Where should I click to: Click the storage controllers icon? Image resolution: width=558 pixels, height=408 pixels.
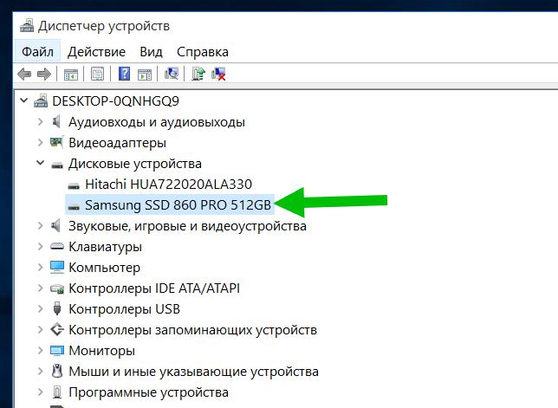pyautogui.click(x=57, y=330)
